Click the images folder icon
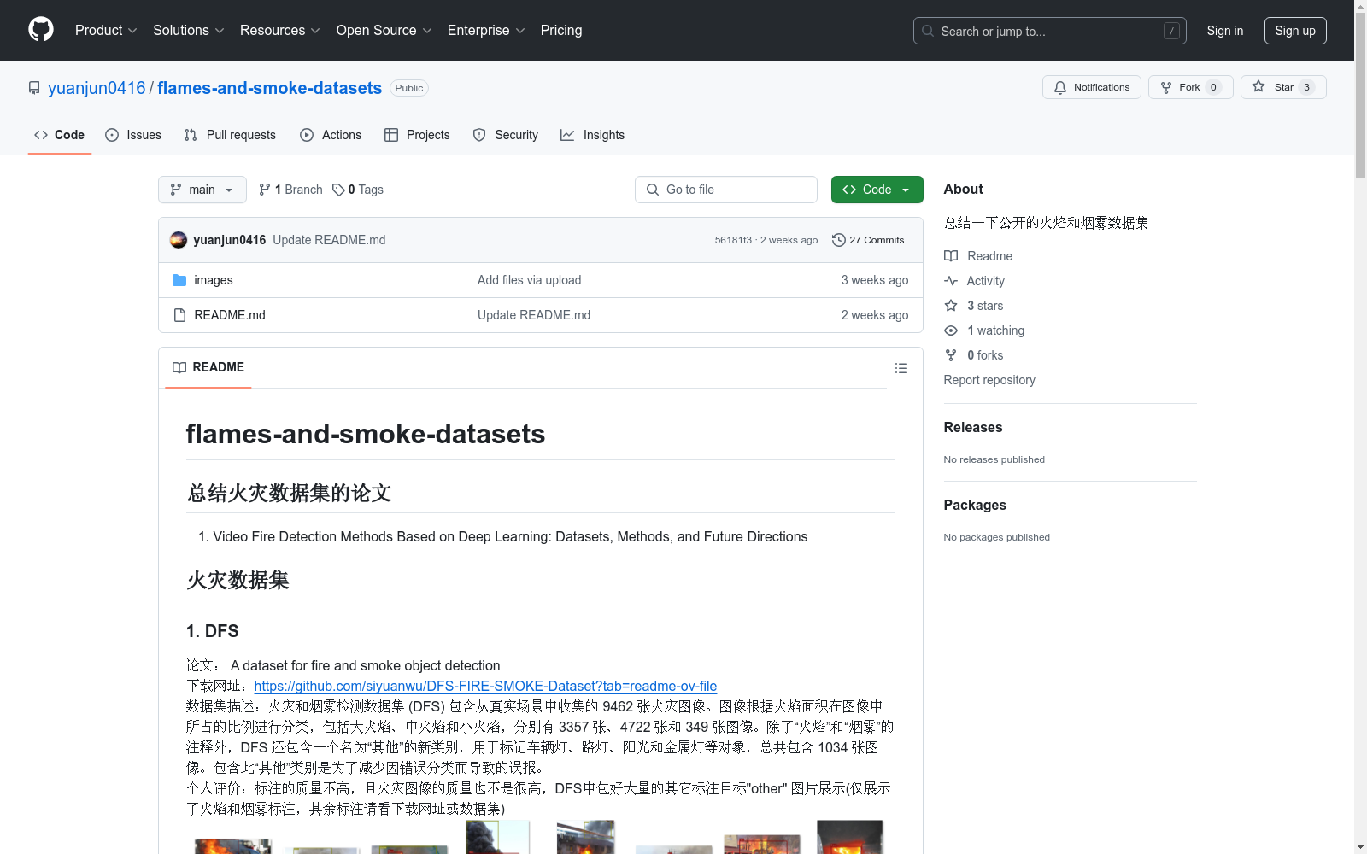The height and width of the screenshot is (854, 1367). [179, 280]
